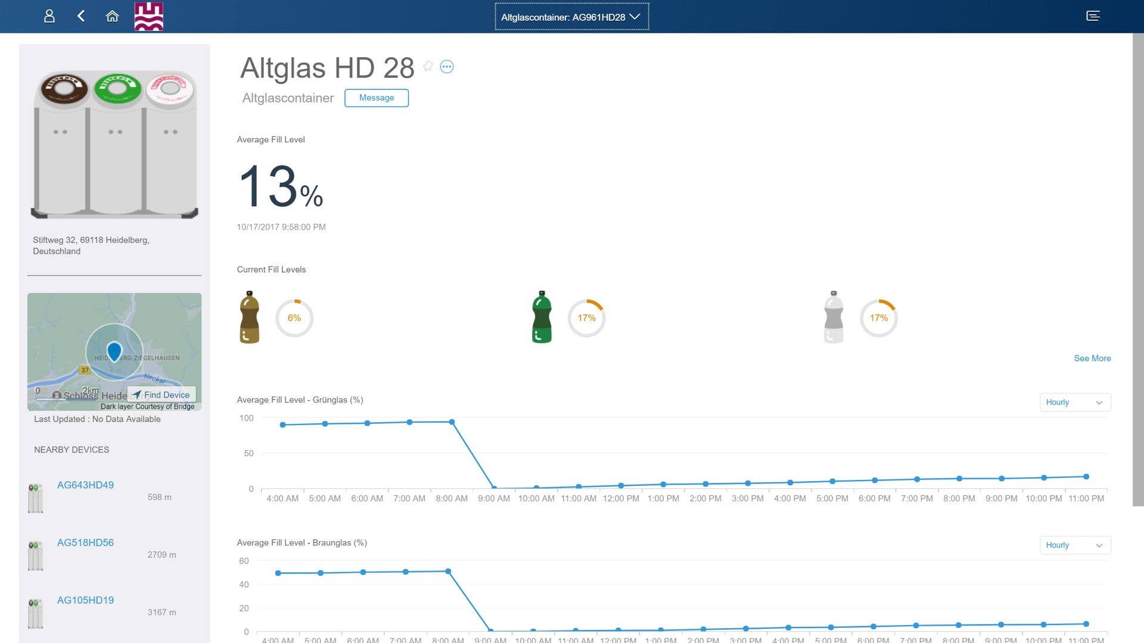Click the Find Device button on map

[161, 395]
